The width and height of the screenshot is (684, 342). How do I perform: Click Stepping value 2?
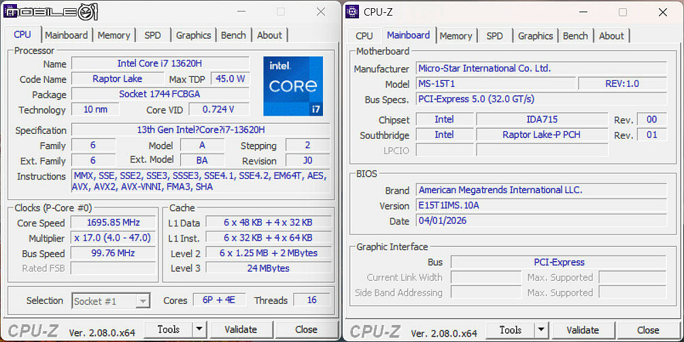click(307, 146)
